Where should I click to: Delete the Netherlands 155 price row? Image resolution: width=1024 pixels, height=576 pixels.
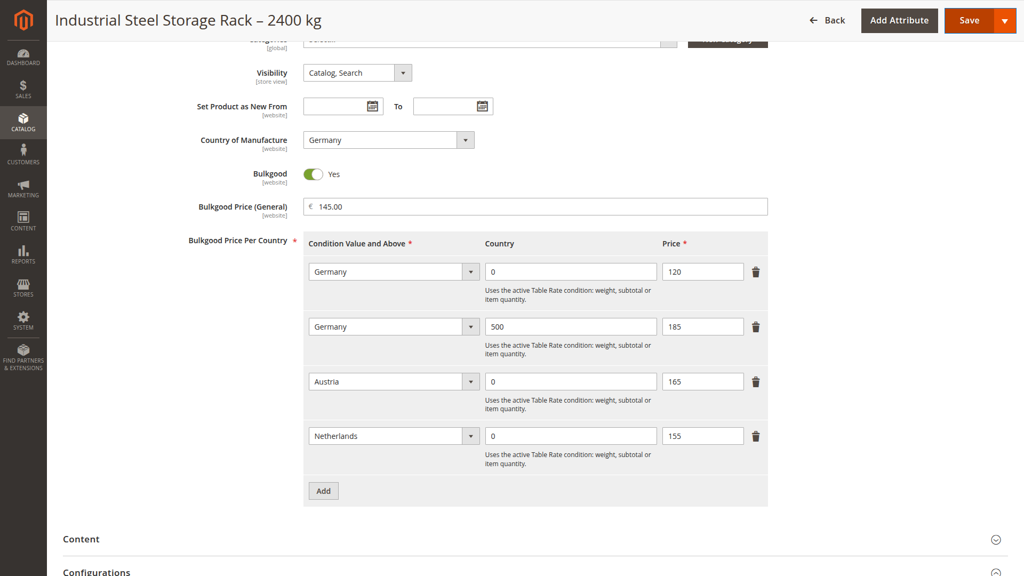pos(756,436)
